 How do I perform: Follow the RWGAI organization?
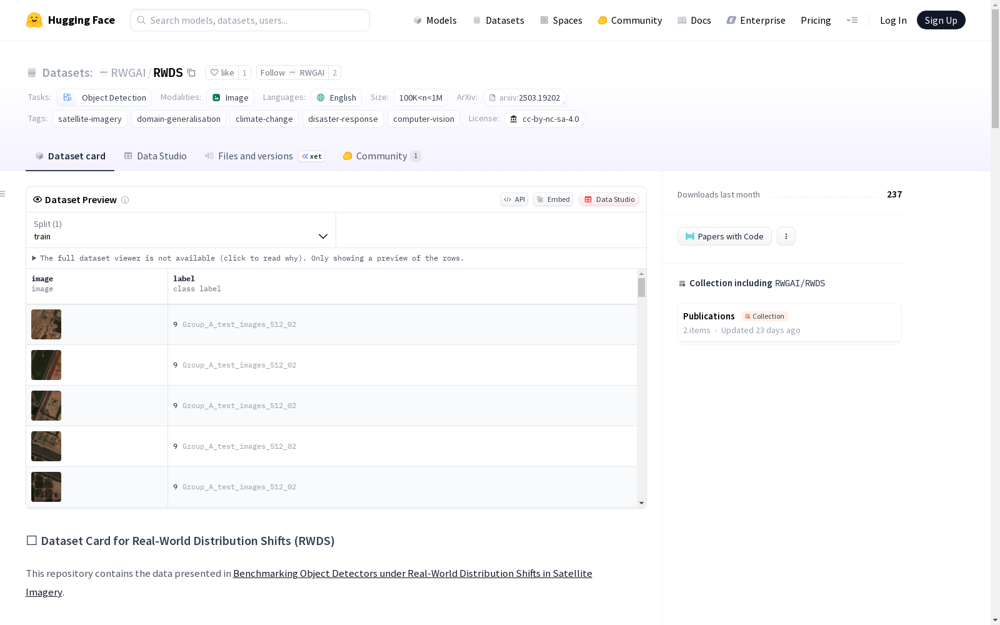(292, 72)
